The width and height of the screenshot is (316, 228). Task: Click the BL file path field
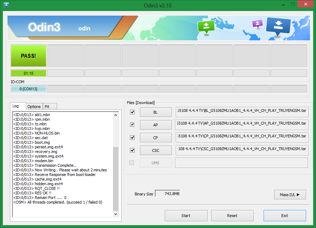pos(242,112)
